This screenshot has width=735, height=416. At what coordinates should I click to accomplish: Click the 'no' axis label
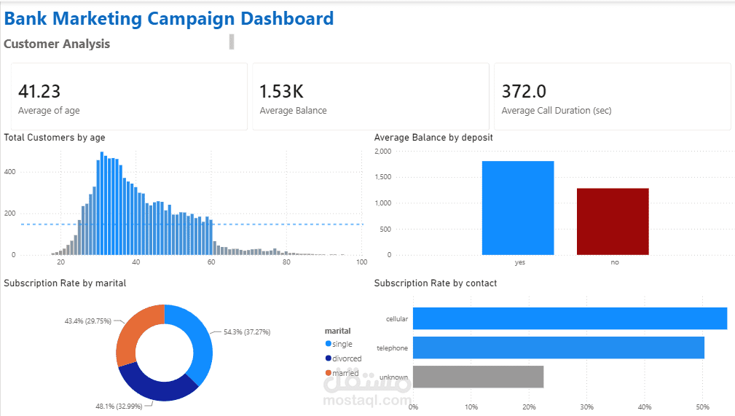(615, 262)
